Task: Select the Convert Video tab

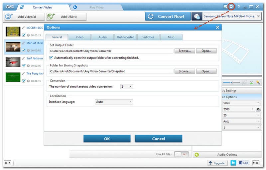Action: pos(43,7)
